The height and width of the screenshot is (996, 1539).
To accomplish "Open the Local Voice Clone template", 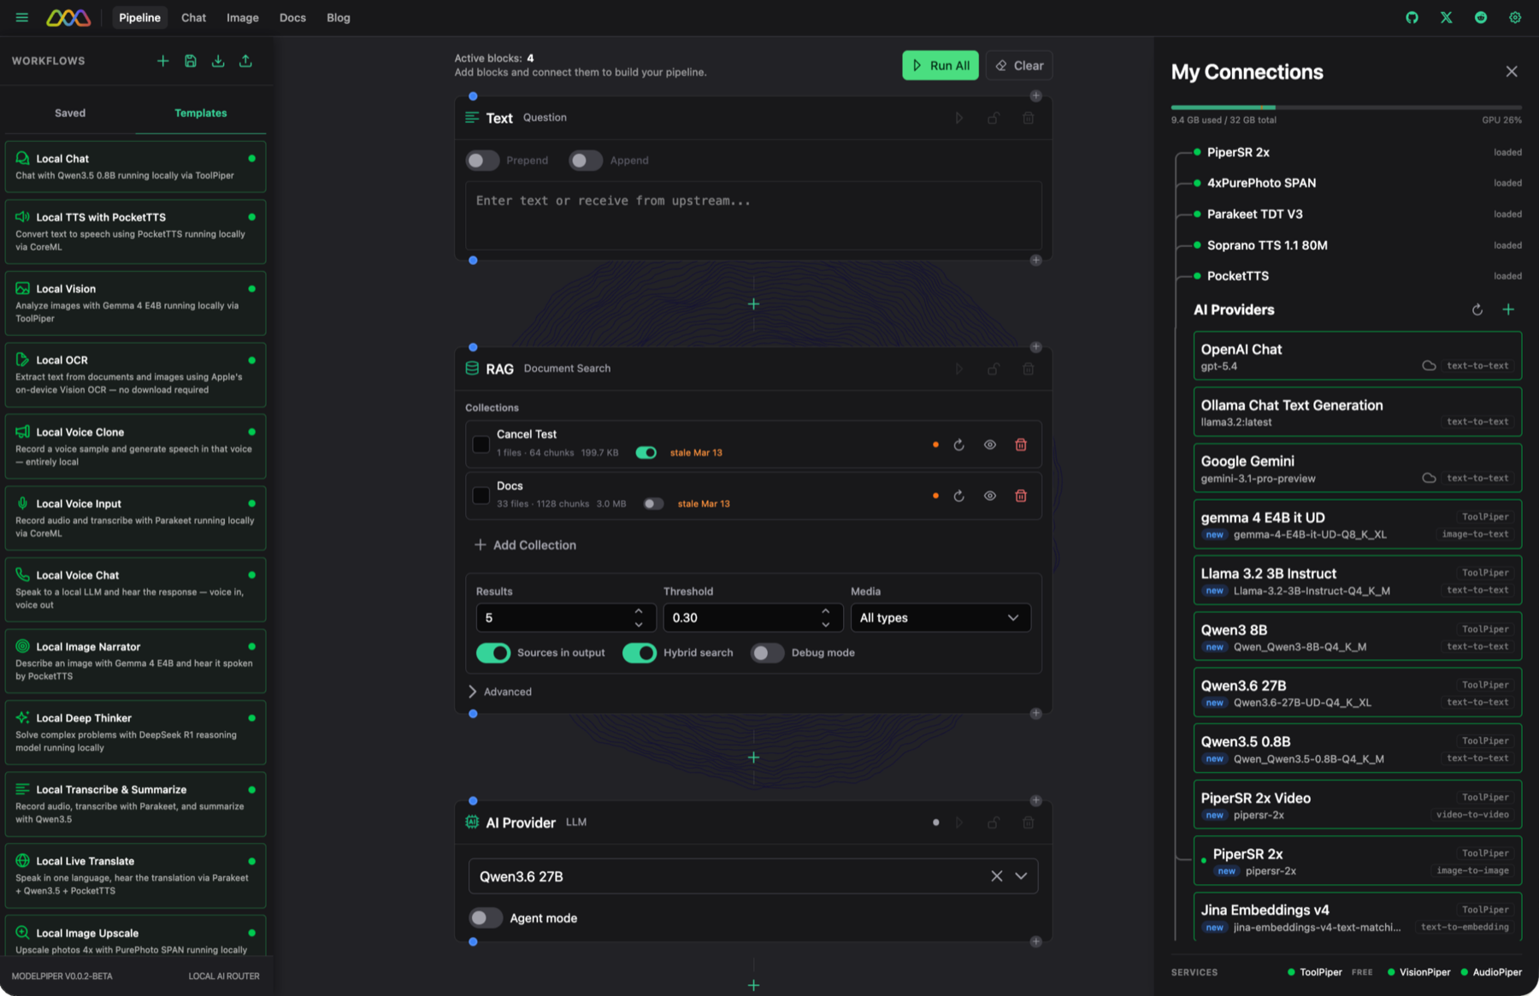I will 135,446.
